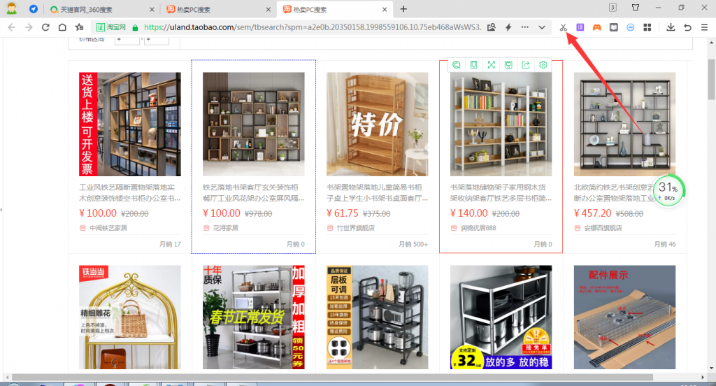
Task: Expand the address bar dropdown arrow
Action: click(542, 27)
